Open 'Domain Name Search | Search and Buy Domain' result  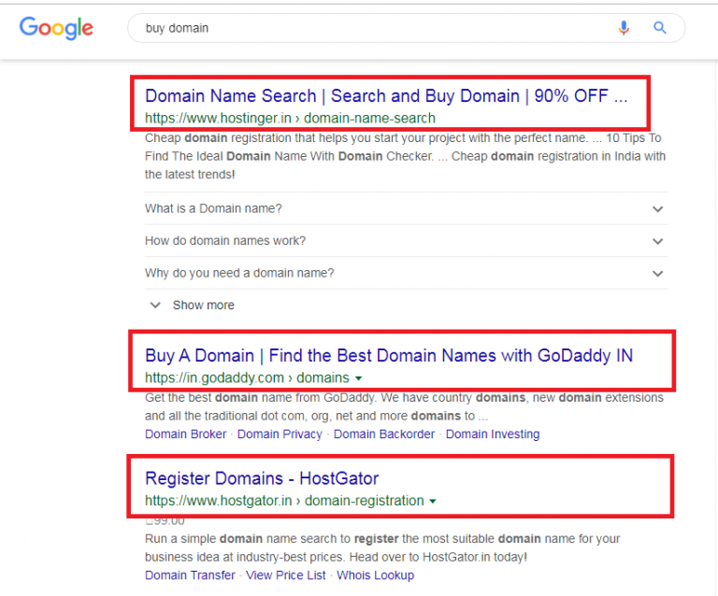386,96
